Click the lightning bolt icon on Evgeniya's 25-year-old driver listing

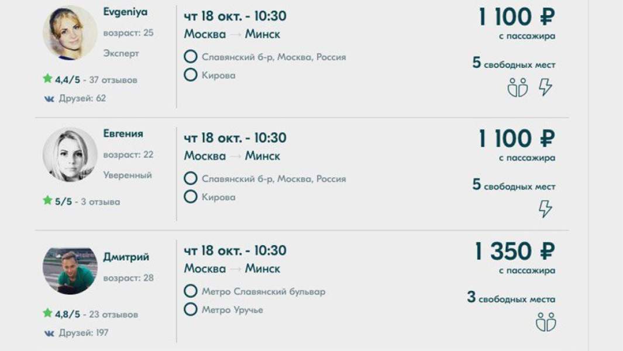545,87
